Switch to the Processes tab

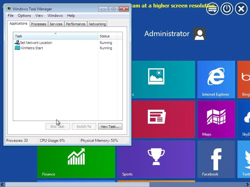38,24
